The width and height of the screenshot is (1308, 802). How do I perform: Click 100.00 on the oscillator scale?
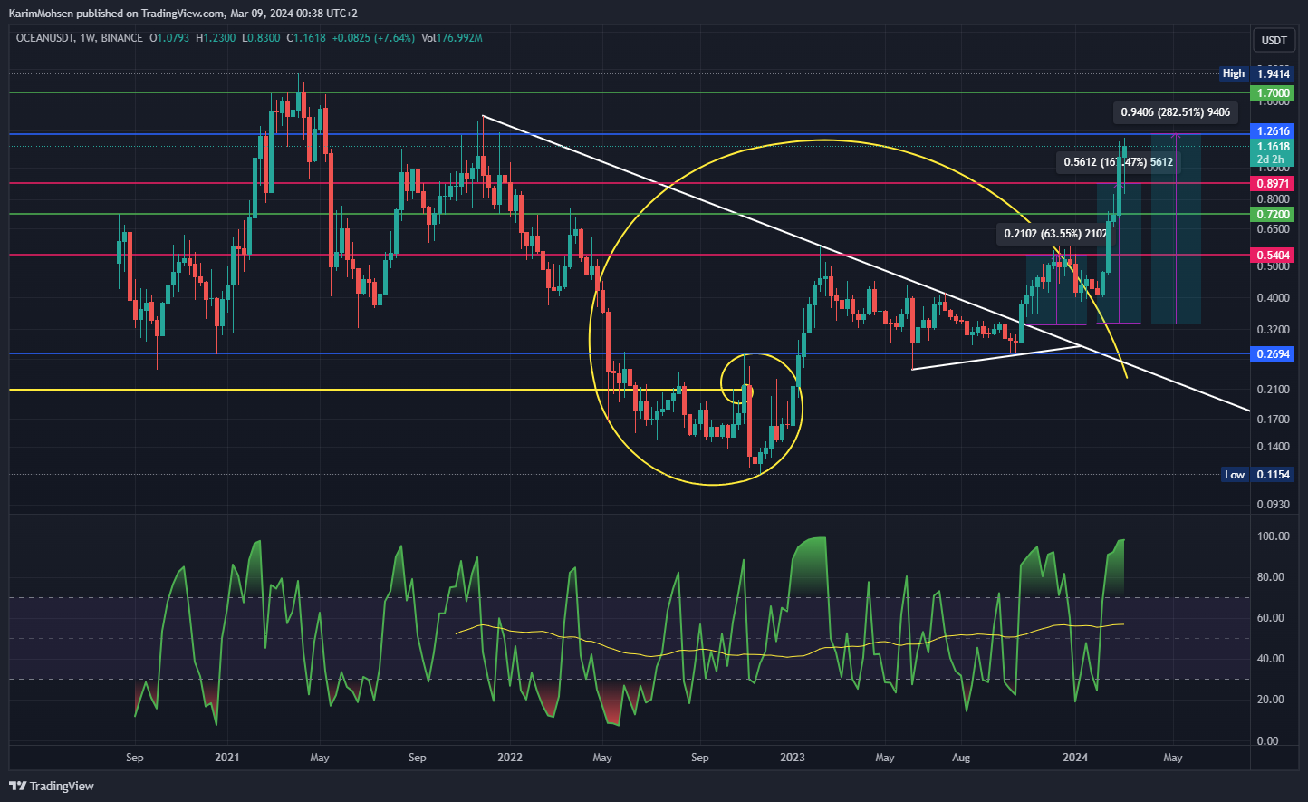click(x=1274, y=536)
